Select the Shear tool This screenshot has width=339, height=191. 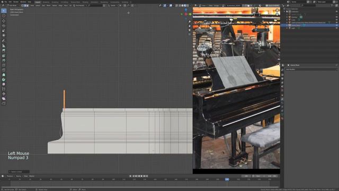tap(4, 103)
